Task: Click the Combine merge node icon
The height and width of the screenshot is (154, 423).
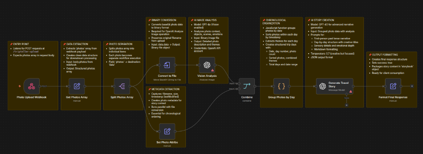Action: pos(247,86)
